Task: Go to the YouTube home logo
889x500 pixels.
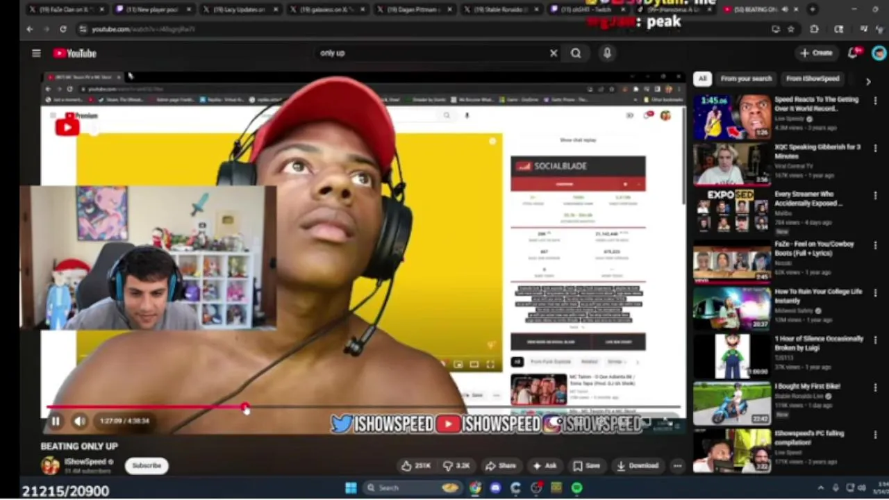Action: point(74,53)
